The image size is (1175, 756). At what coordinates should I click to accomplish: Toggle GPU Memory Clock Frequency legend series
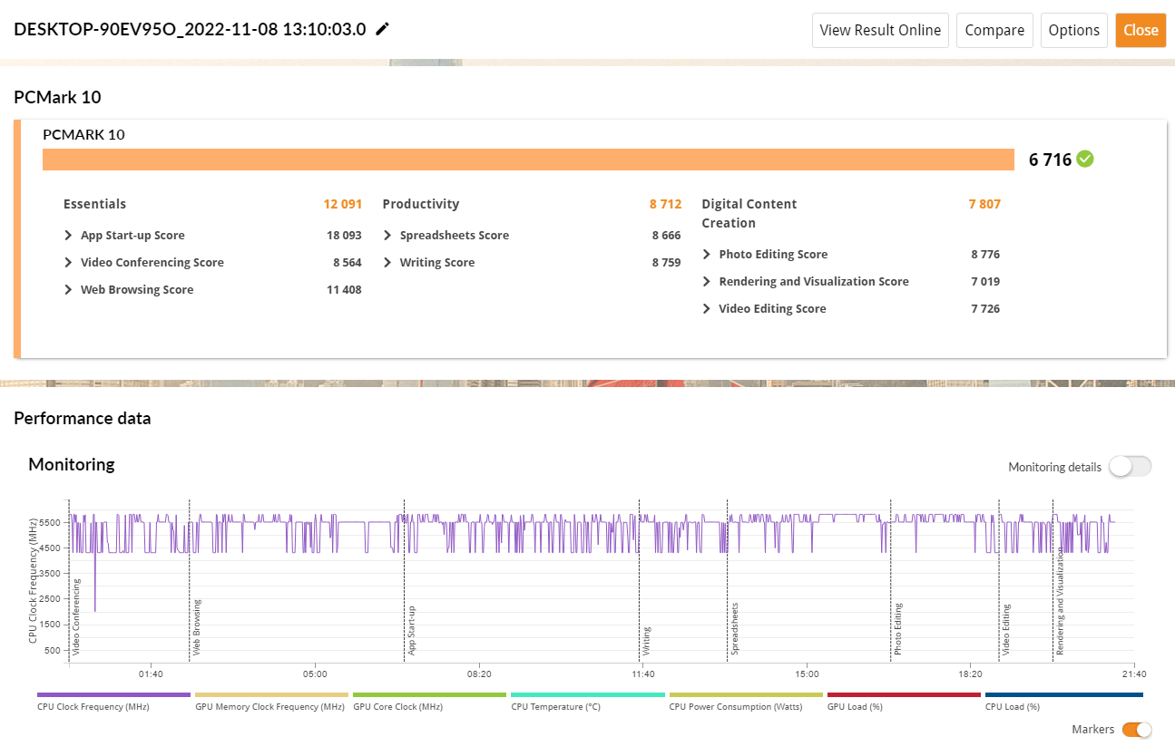pos(270,701)
